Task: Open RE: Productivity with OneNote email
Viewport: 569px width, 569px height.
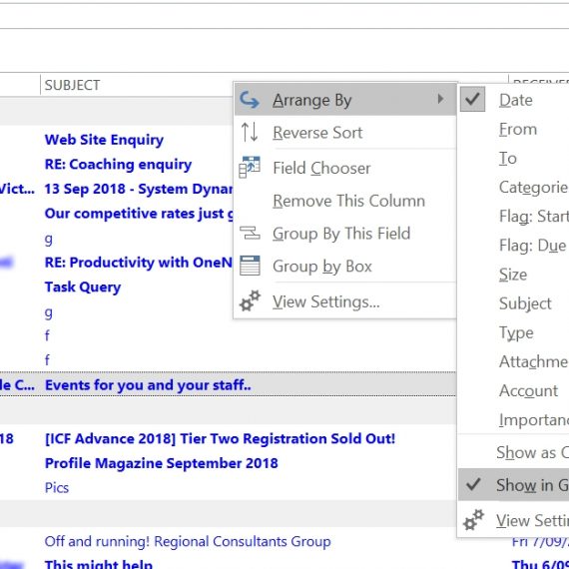Action: (139, 262)
